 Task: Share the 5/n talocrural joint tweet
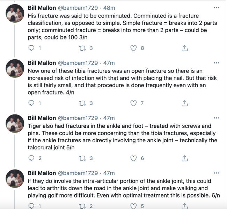(185, 158)
